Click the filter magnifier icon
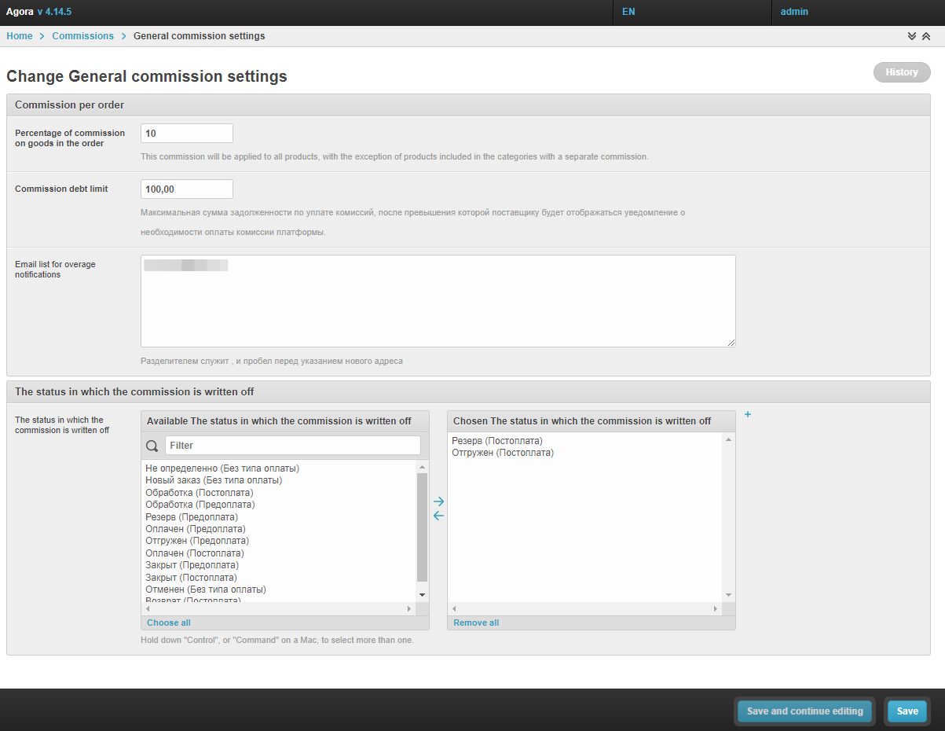The width and height of the screenshot is (945, 731). [152, 446]
